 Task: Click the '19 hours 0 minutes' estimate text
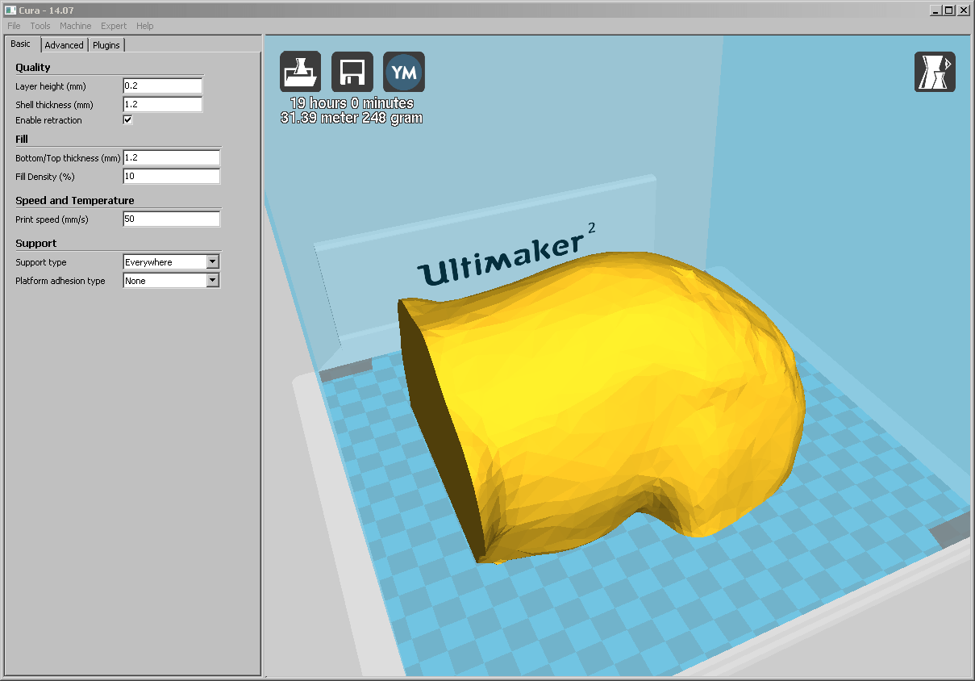[352, 103]
